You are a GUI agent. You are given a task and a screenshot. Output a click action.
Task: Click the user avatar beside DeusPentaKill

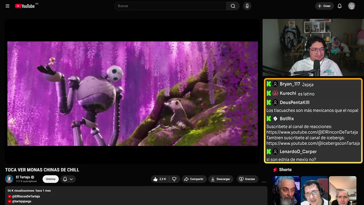[x=275, y=102]
